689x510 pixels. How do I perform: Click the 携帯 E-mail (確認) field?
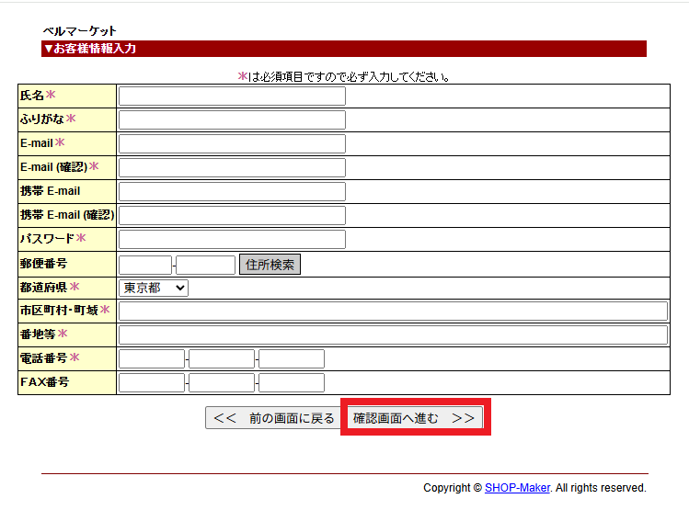coord(232,216)
